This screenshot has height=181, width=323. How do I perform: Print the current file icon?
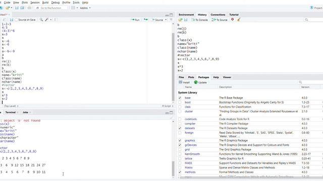point(29,8)
